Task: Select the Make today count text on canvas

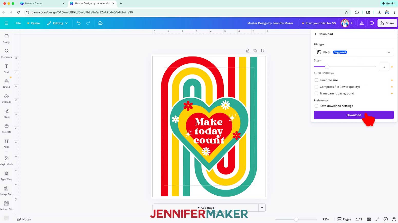Action: click(x=209, y=131)
